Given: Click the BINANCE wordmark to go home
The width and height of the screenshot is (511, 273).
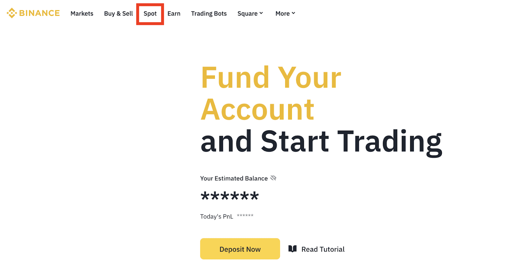Looking at the screenshot, I should click(39, 13).
